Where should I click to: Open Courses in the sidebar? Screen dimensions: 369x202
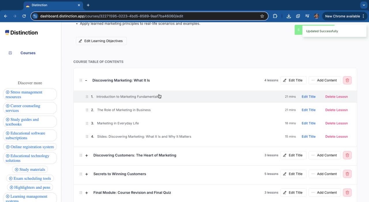[x=28, y=53]
